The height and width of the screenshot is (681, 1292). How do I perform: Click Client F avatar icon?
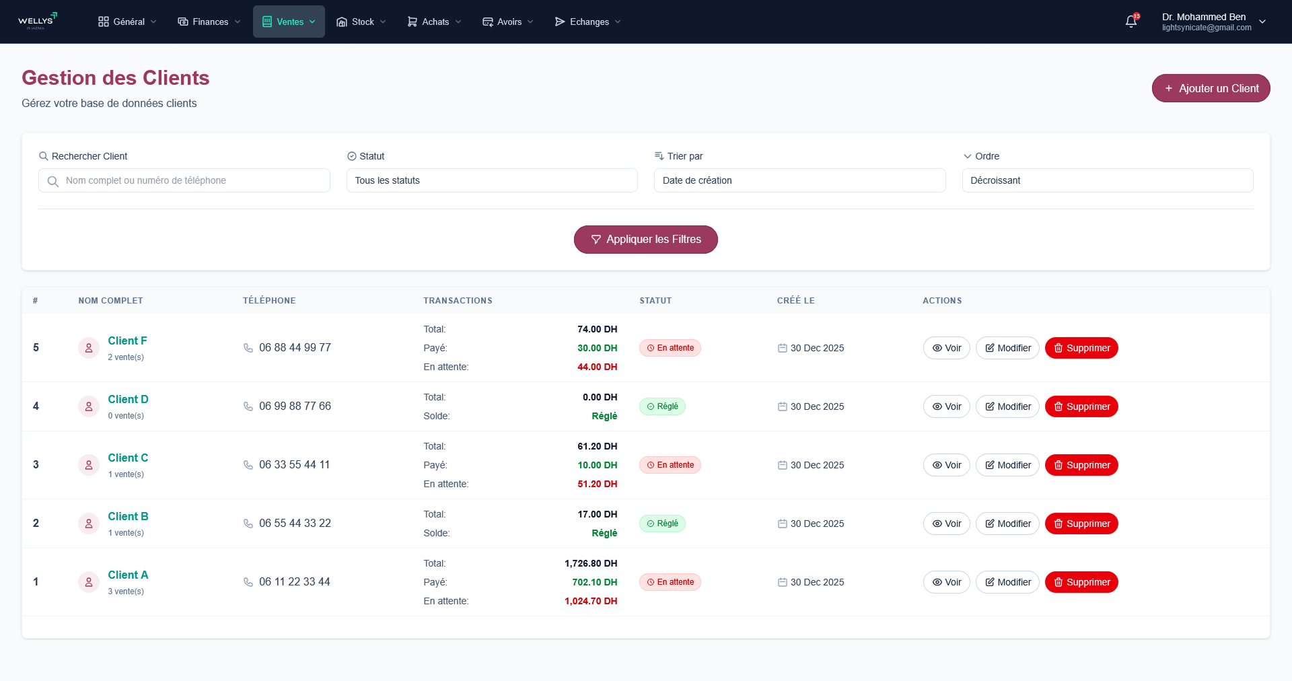click(x=89, y=348)
